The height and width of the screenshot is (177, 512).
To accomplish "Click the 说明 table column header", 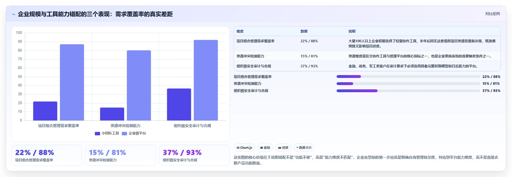I will tap(352, 31).
